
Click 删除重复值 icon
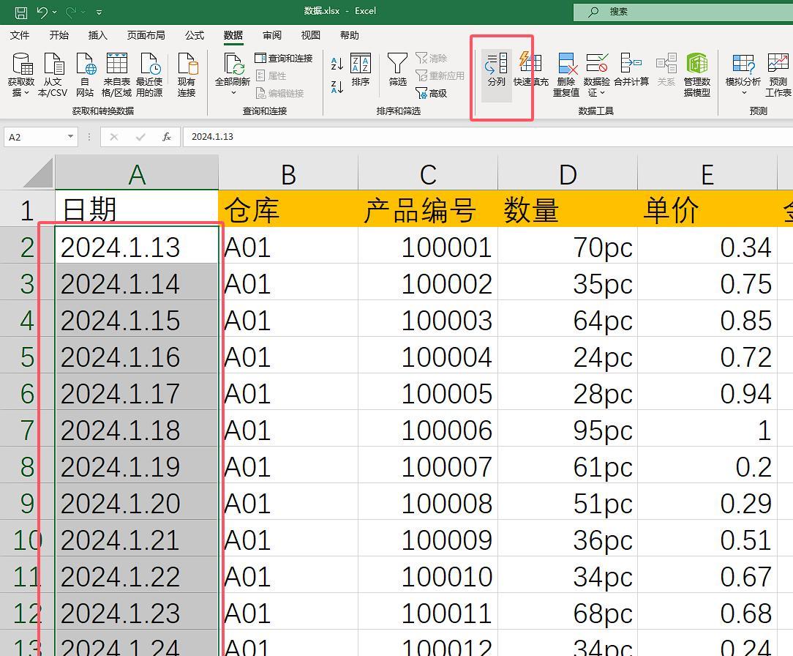566,64
